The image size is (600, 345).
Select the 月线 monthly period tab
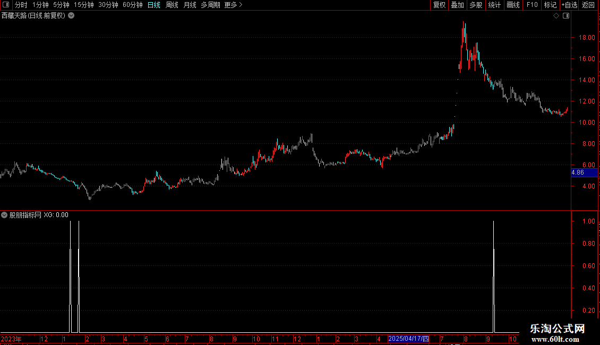click(190, 5)
